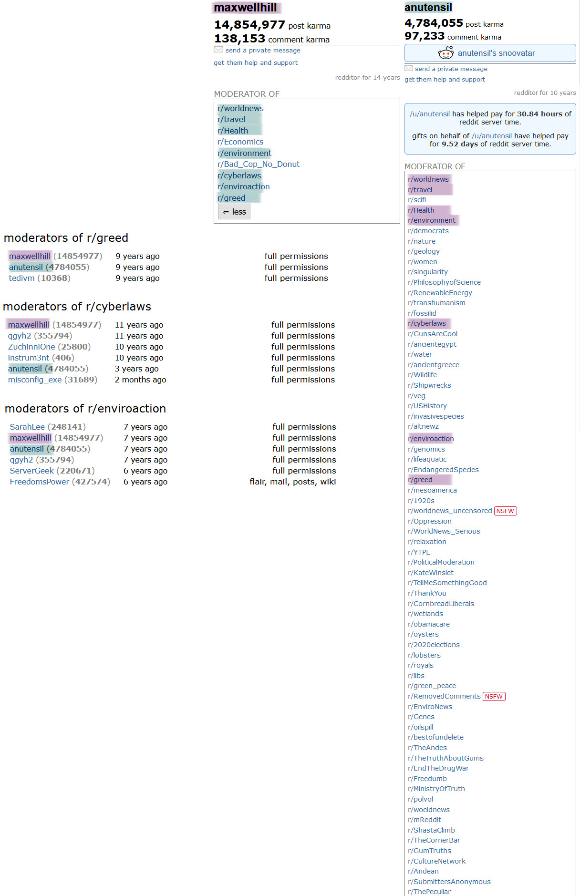Image resolution: width=580 pixels, height=896 pixels.
Task: Open get them help and support under maxwellhill
Action: click(256, 62)
